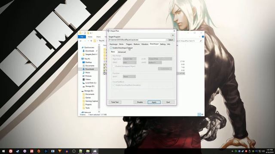Open the DPAD dropdown
Viewport: 275px width, 154px height.
[130, 62]
